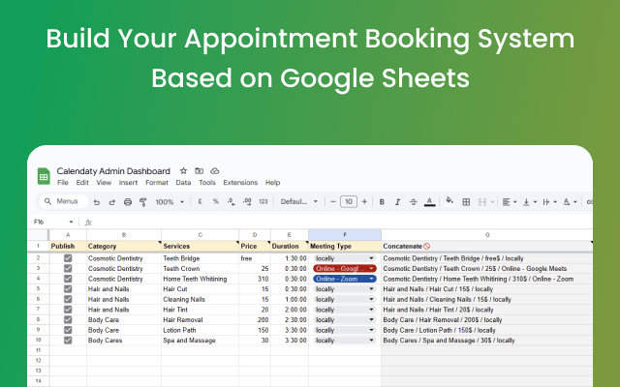
Task: Open the Google Sheets home icon
Action: point(44,176)
